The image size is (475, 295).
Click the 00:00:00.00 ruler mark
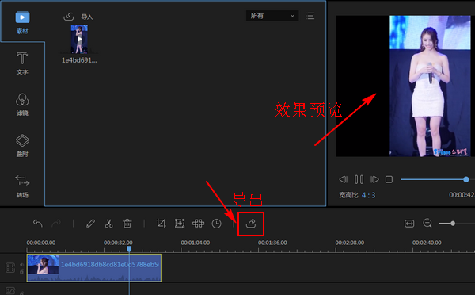(41, 243)
